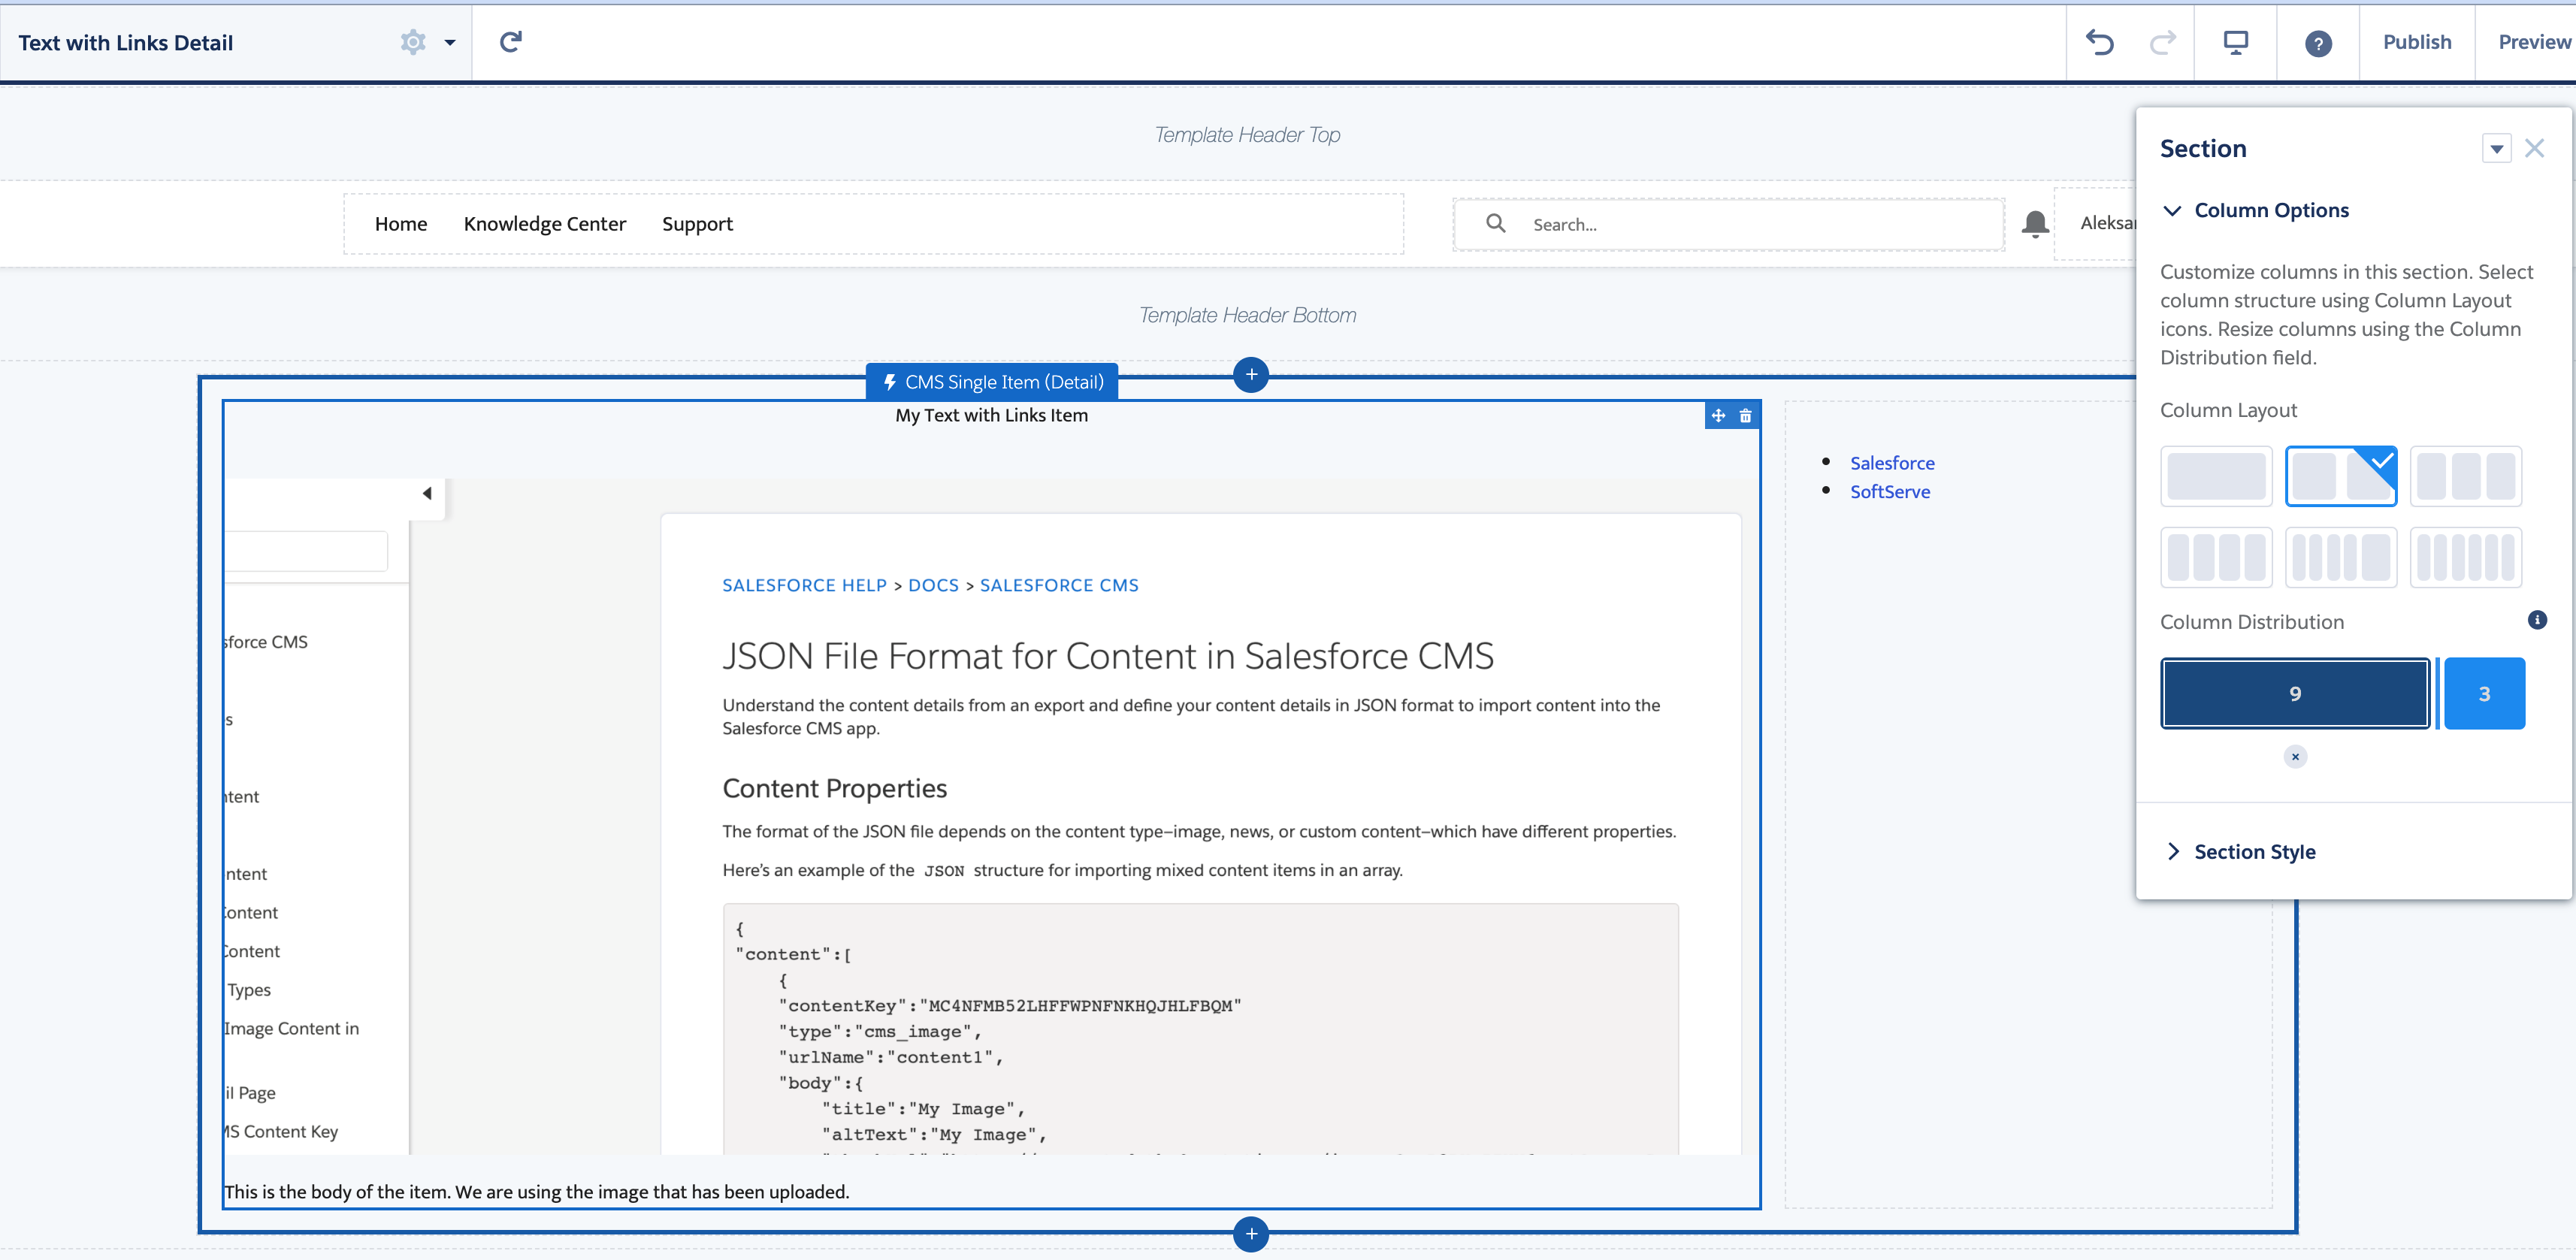Viewport: 2576px width, 1260px height.
Task: Click the add section plus icon below
Action: point(1250,1234)
